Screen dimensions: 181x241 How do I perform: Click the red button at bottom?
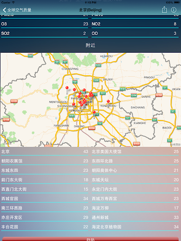coord(90,239)
